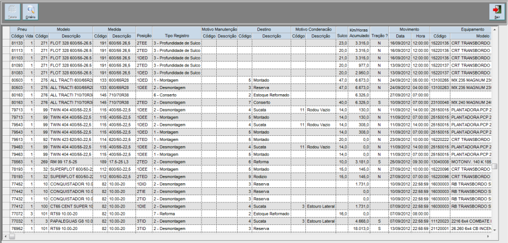The image size is (508, 243).
Task: Click the Sair exit icon
Action: [x=497, y=12]
